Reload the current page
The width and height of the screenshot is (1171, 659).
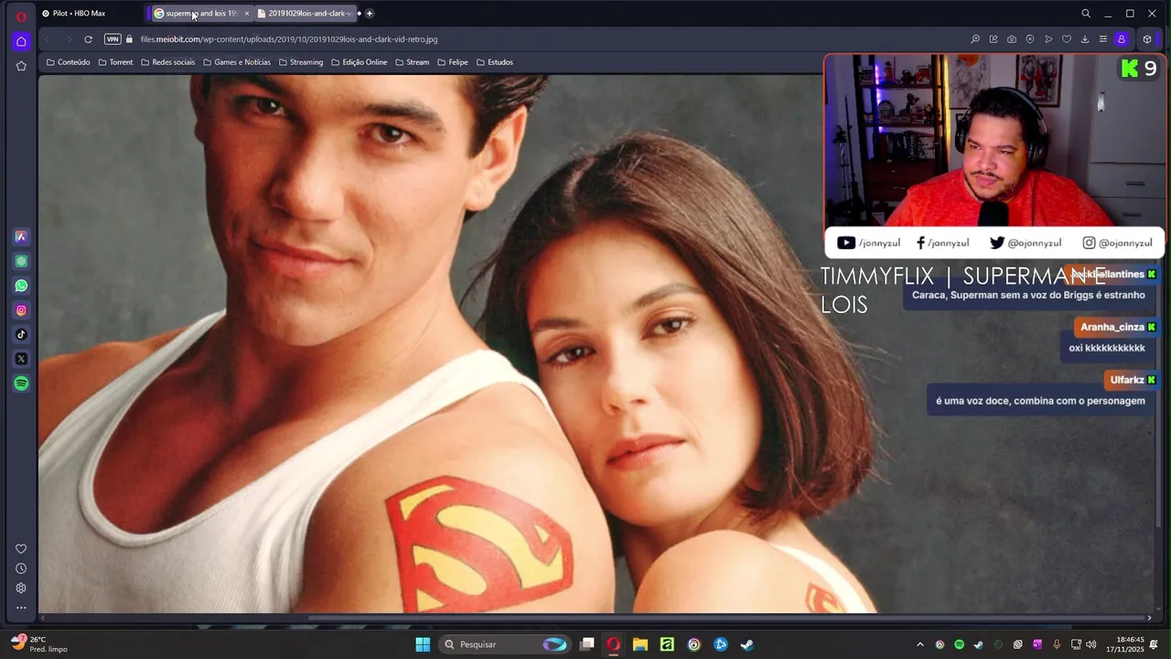coord(88,39)
